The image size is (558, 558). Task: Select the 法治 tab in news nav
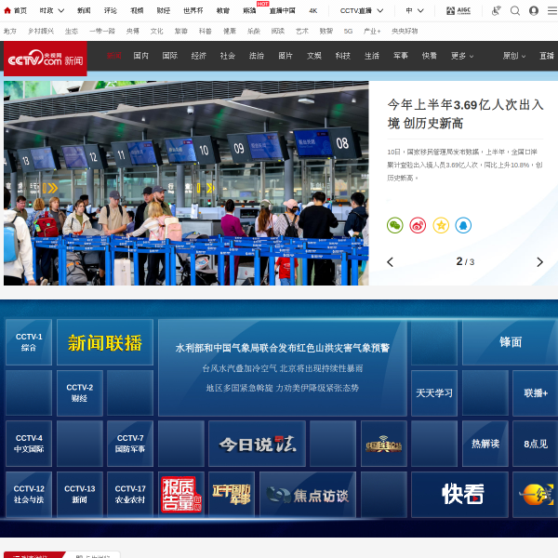[257, 56]
